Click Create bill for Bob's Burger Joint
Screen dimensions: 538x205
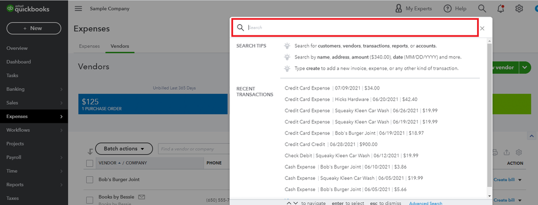504,180
